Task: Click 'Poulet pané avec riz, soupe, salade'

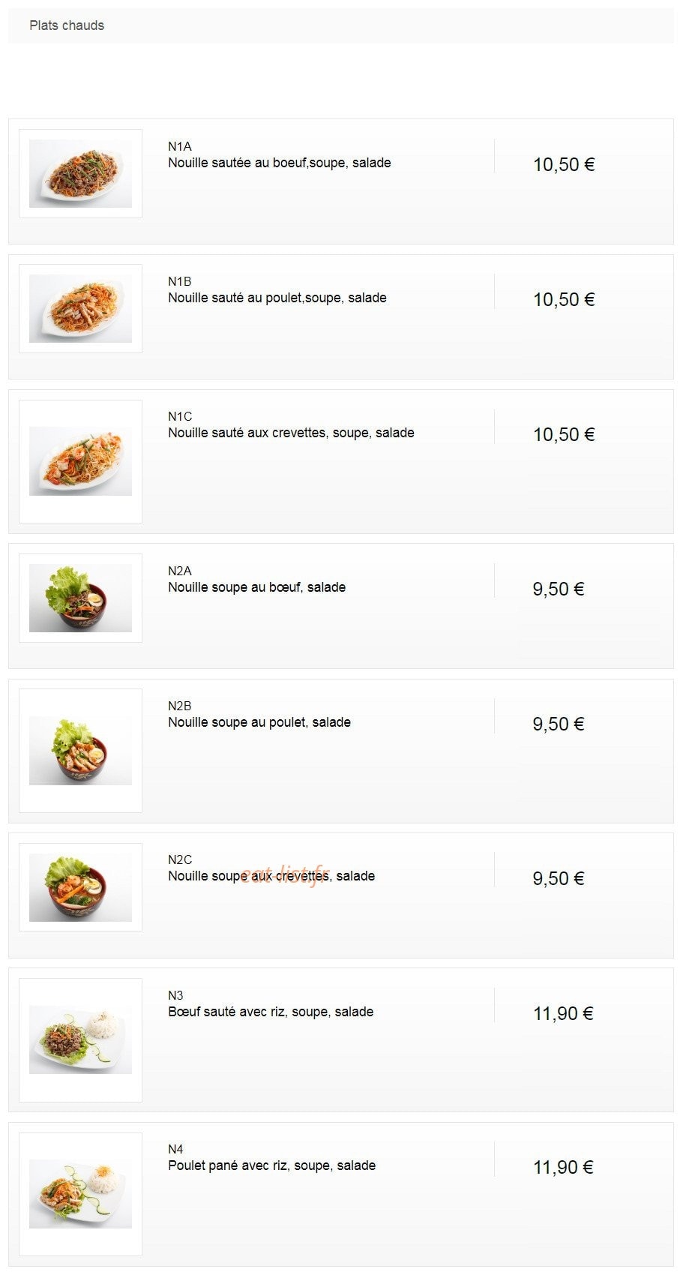Action: pos(272,1165)
